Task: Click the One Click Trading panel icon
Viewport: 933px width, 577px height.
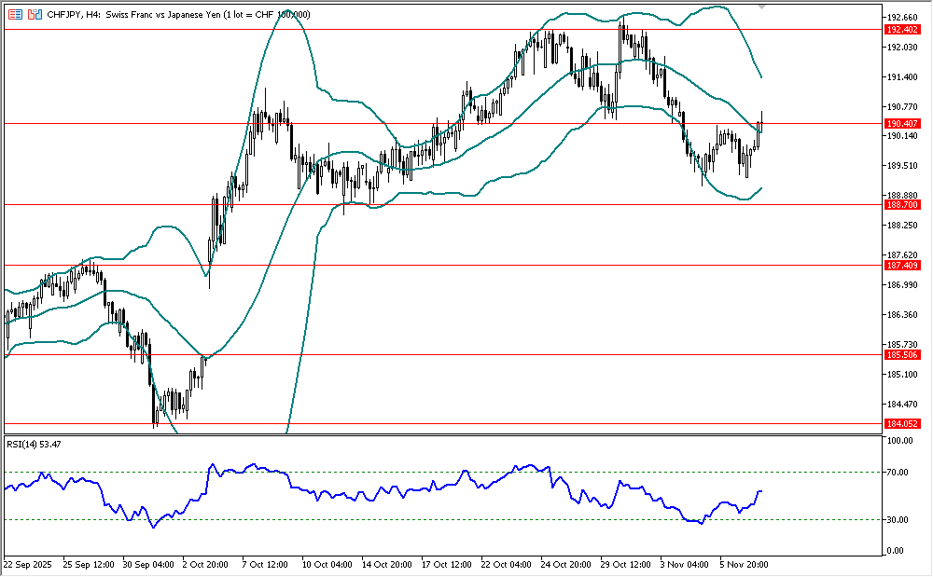Action: pyautogui.click(x=16, y=15)
